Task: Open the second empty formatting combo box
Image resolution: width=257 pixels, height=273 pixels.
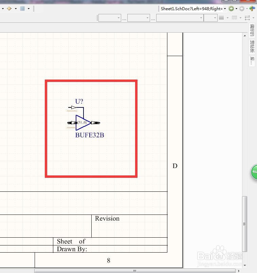Action: [x=139, y=18]
